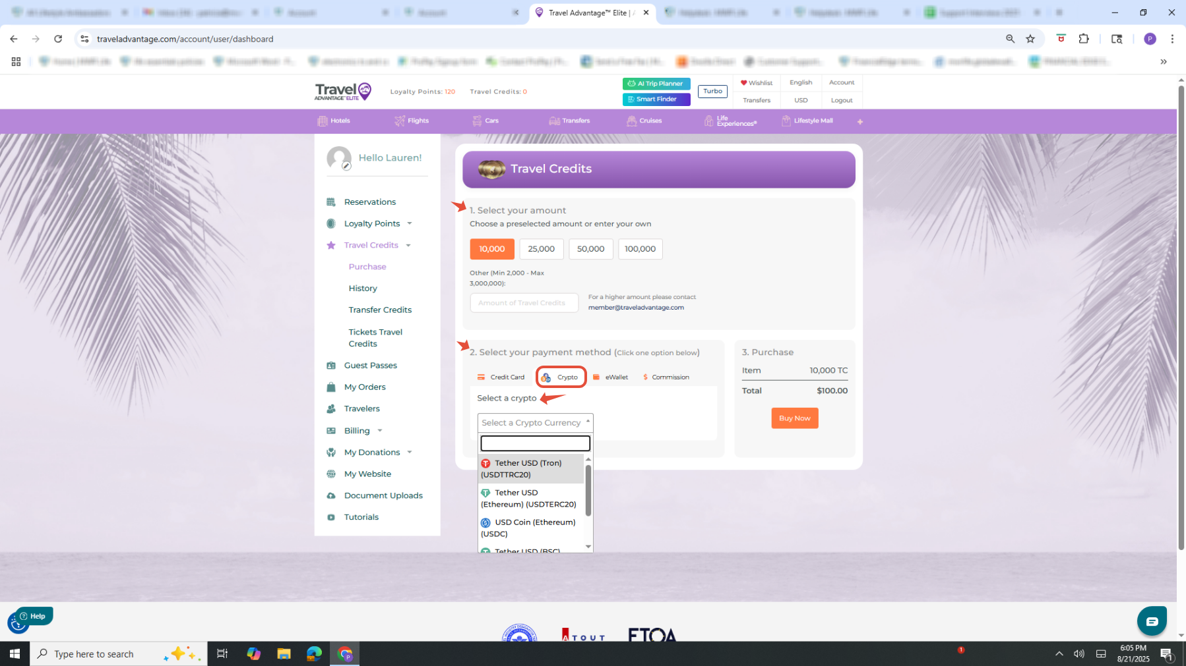
Task: Expand the Billing submenu arrow
Action: click(380, 431)
